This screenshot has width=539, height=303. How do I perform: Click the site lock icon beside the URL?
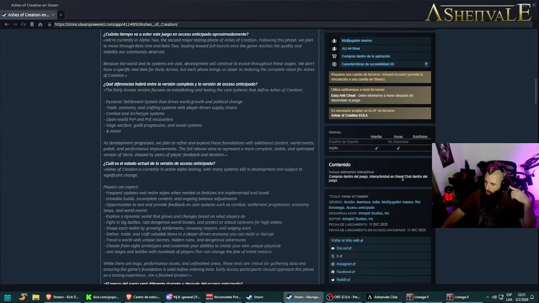tap(49, 24)
